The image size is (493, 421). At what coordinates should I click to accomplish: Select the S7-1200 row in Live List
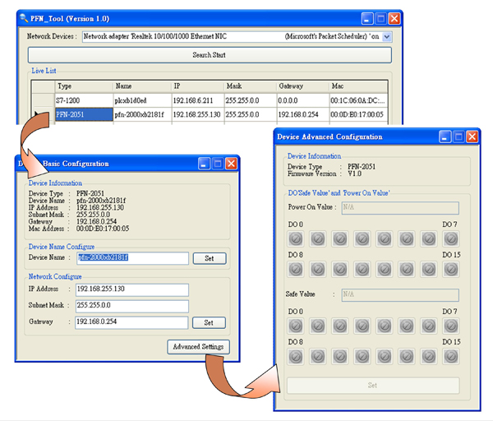pos(83,100)
